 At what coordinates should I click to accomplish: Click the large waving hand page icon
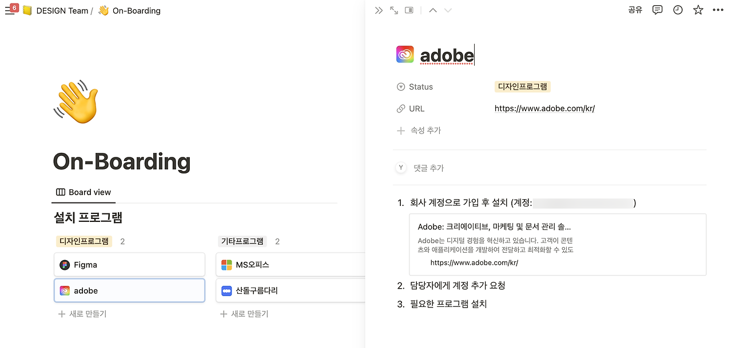click(x=76, y=102)
